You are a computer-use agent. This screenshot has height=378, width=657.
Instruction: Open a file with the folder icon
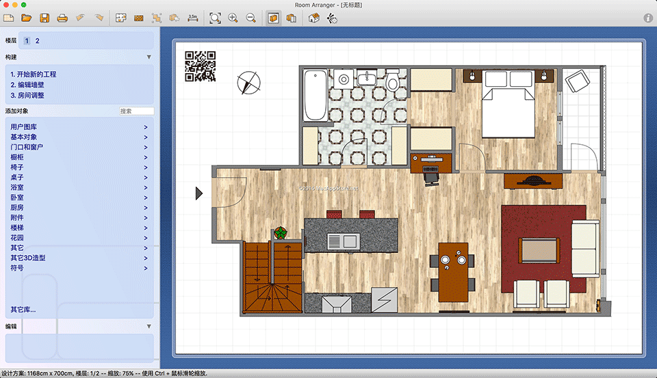pos(27,18)
